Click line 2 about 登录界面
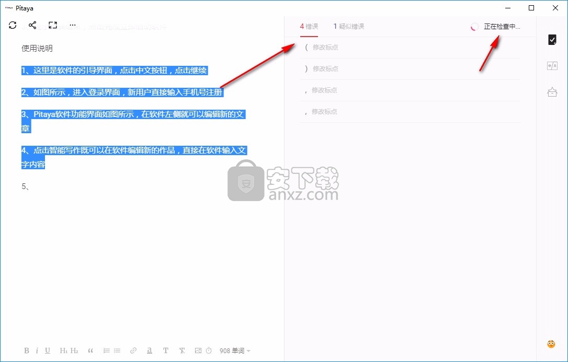This screenshot has height=362, width=568. click(122, 92)
